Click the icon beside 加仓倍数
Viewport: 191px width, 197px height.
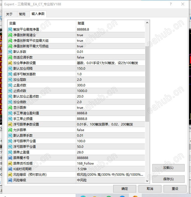(10, 102)
